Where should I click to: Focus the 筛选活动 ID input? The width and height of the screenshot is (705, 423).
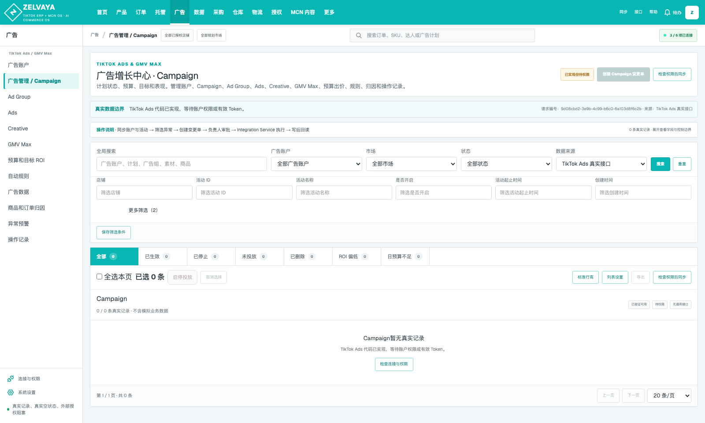244,193
